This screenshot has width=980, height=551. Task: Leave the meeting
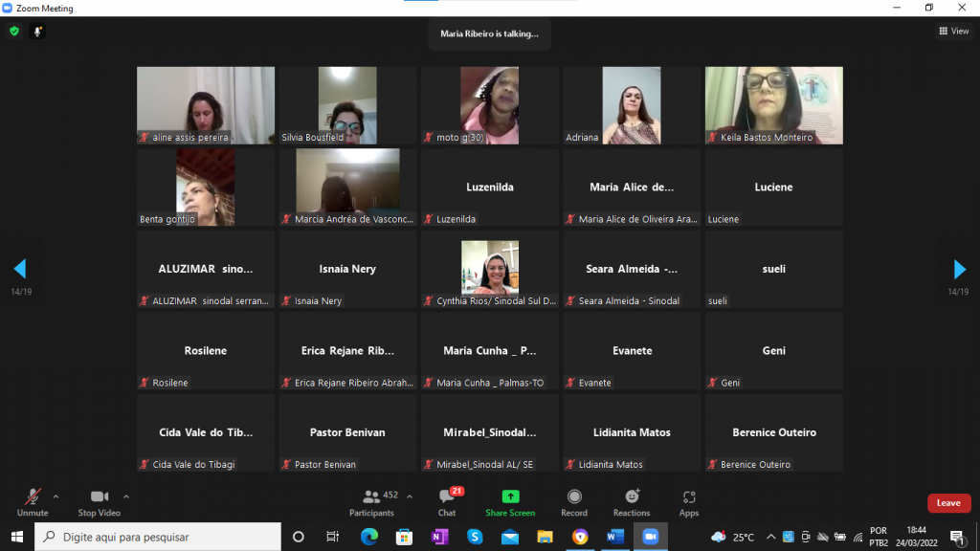click(948, 503)
